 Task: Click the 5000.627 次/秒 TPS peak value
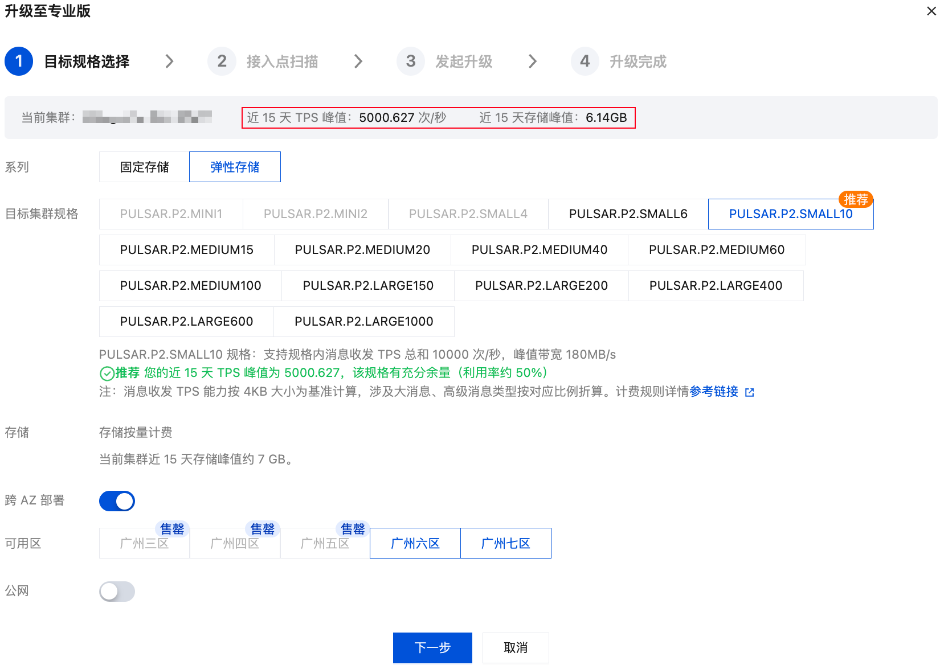coord(403,118)
